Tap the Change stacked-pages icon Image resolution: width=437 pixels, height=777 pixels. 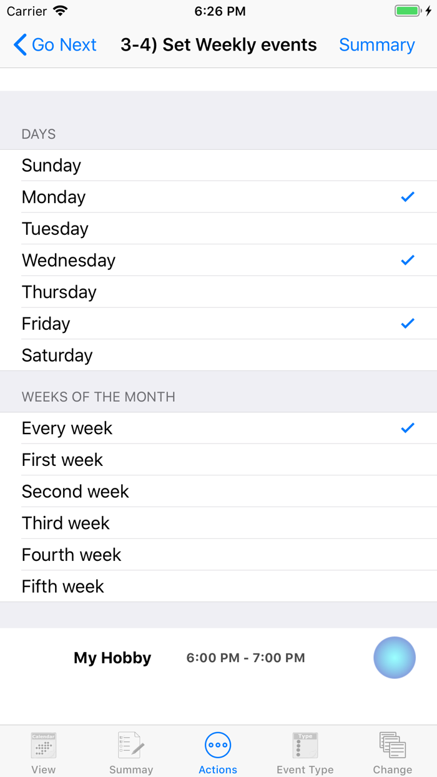[392, 745]
